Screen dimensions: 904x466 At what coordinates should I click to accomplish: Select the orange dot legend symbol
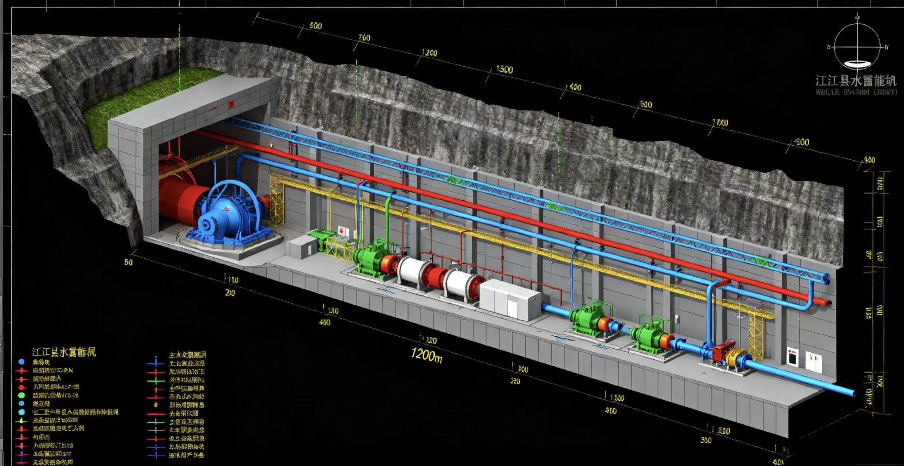coord(156,404)
